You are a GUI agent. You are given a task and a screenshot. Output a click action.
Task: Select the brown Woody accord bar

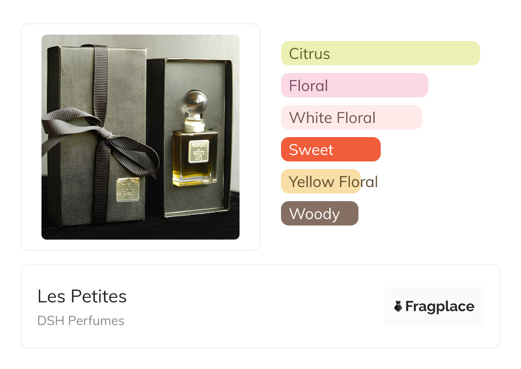[319, 214]
